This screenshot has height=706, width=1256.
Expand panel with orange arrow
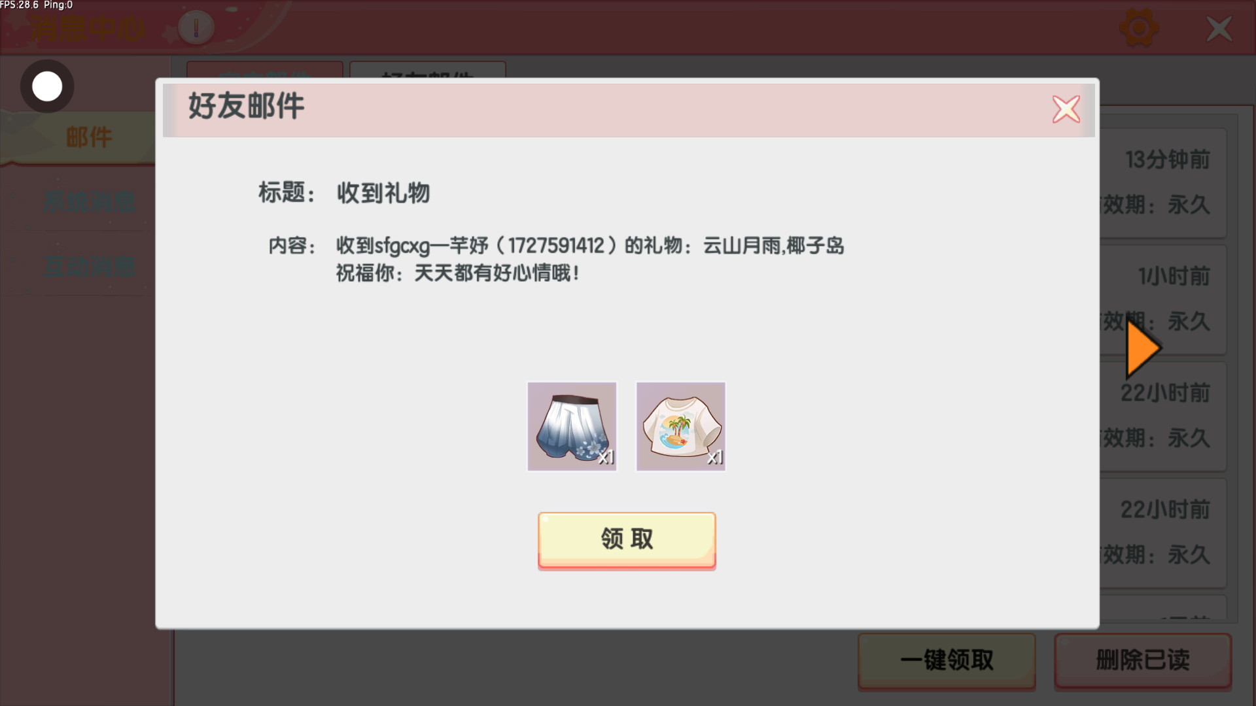[1143, 349]
